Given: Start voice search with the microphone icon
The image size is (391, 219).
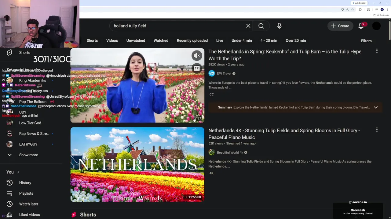Looking at the screenshot, I should click(279, 26).
